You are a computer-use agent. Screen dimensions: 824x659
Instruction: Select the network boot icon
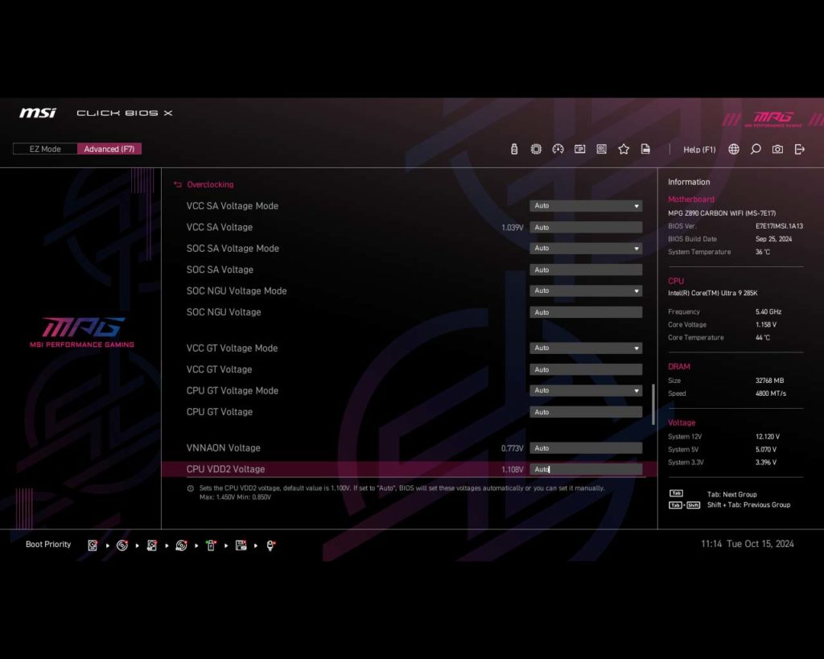click(270, 546)
